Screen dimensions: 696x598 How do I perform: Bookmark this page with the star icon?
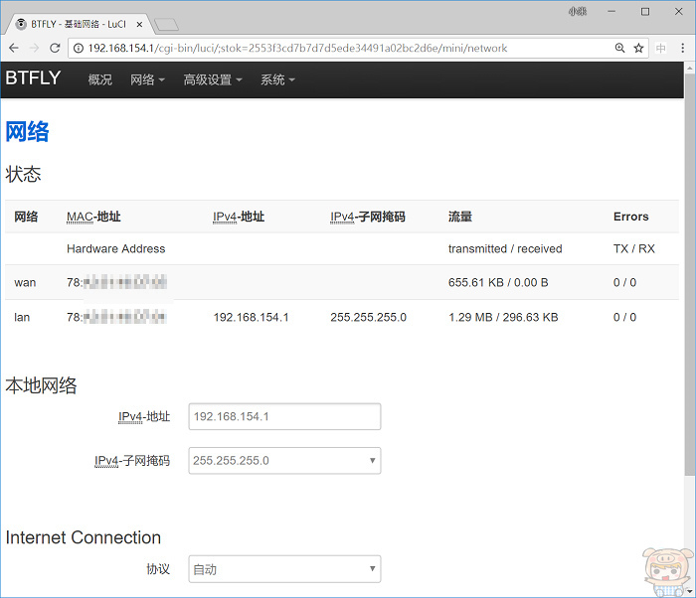click(x=639, y=48)
